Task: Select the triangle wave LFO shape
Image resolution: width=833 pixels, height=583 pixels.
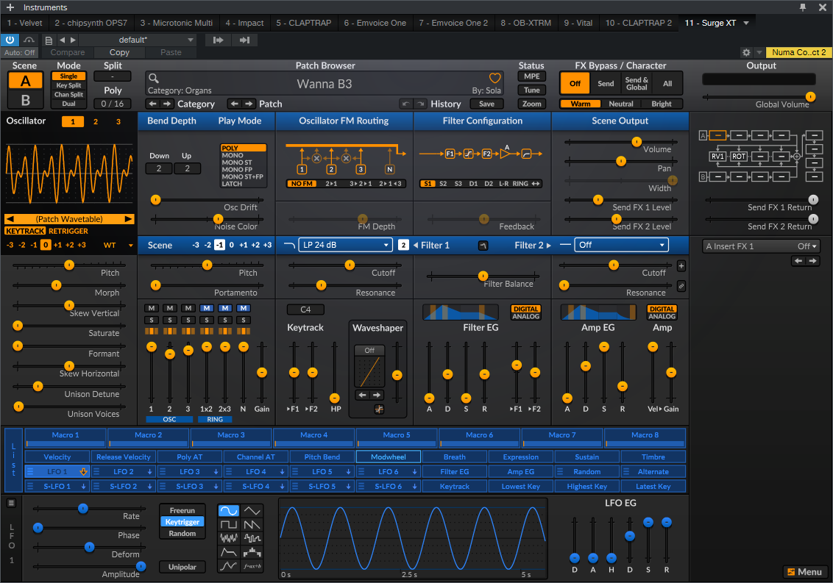Action: (252, 510)
